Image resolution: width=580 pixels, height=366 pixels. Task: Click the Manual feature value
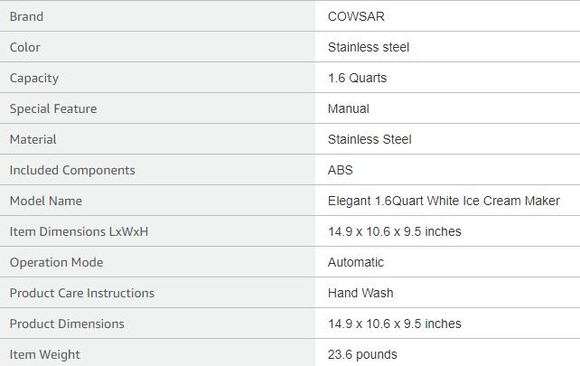(348, 108)
